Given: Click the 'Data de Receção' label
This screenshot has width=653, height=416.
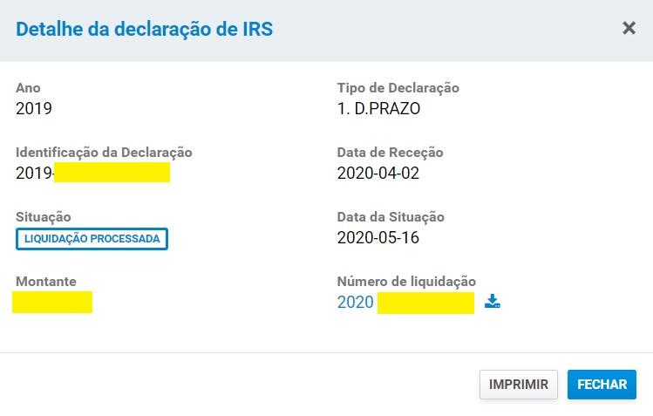Looking at the screenshot, I should tap(390, 153).
